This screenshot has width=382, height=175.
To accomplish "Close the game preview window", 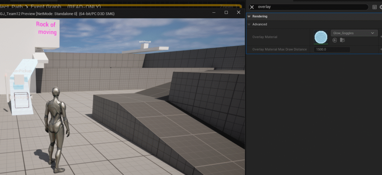I will click(x=238, y=13).
